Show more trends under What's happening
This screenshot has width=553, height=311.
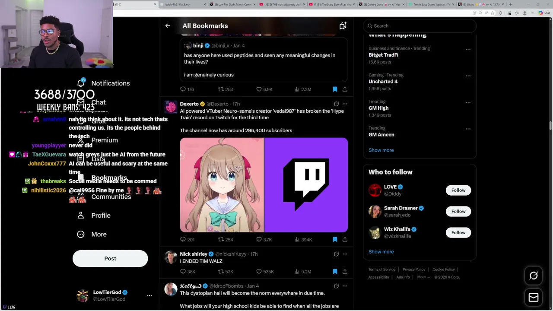coord(381,150)
